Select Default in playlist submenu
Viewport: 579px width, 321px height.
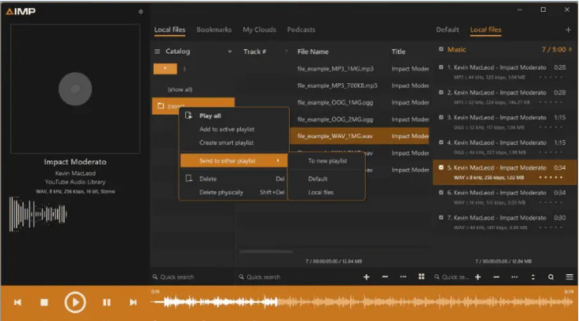point(318,179)
